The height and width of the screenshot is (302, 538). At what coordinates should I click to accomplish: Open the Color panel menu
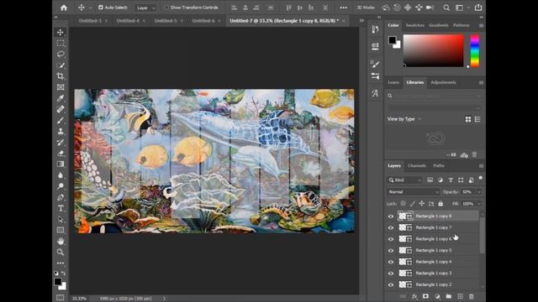pyautogui.click(x=481, y=26)
